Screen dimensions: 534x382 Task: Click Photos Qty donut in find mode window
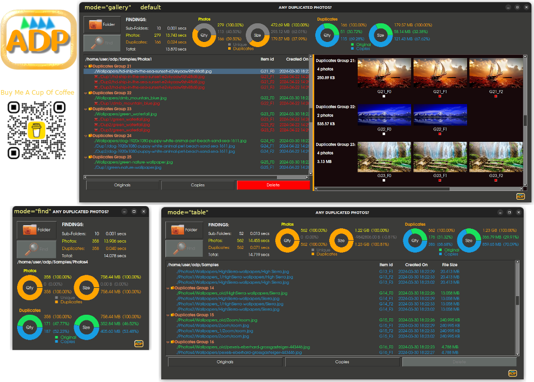click(x=30, y=288)
